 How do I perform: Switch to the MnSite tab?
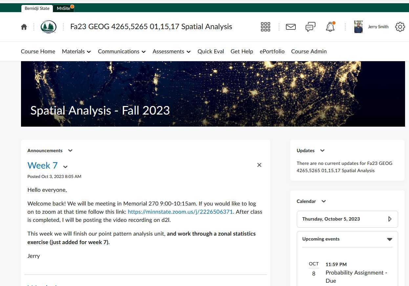(64, 8)
